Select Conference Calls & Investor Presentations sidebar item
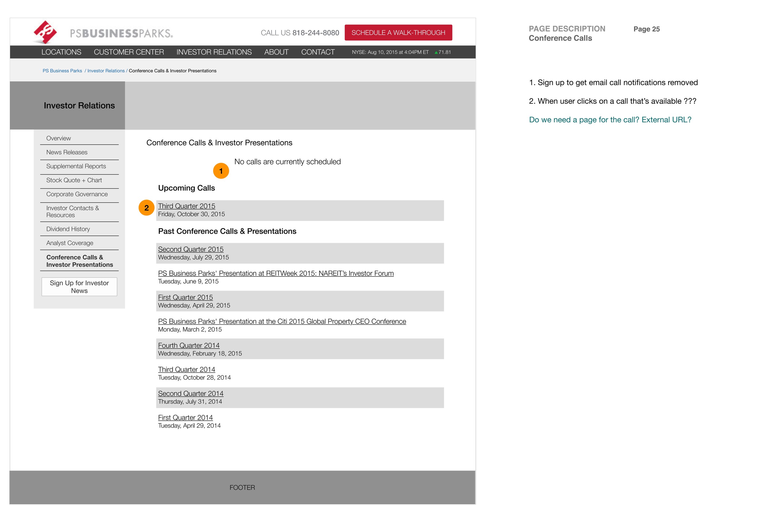This screenshot has height=506, width=768. click(x=80, y=261)
